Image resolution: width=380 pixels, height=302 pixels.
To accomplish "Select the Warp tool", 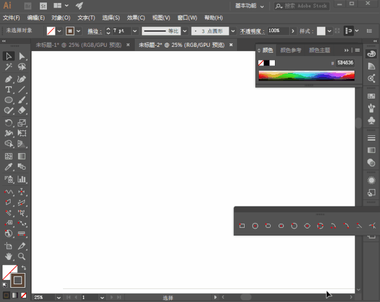I will (x=8, y=133).
